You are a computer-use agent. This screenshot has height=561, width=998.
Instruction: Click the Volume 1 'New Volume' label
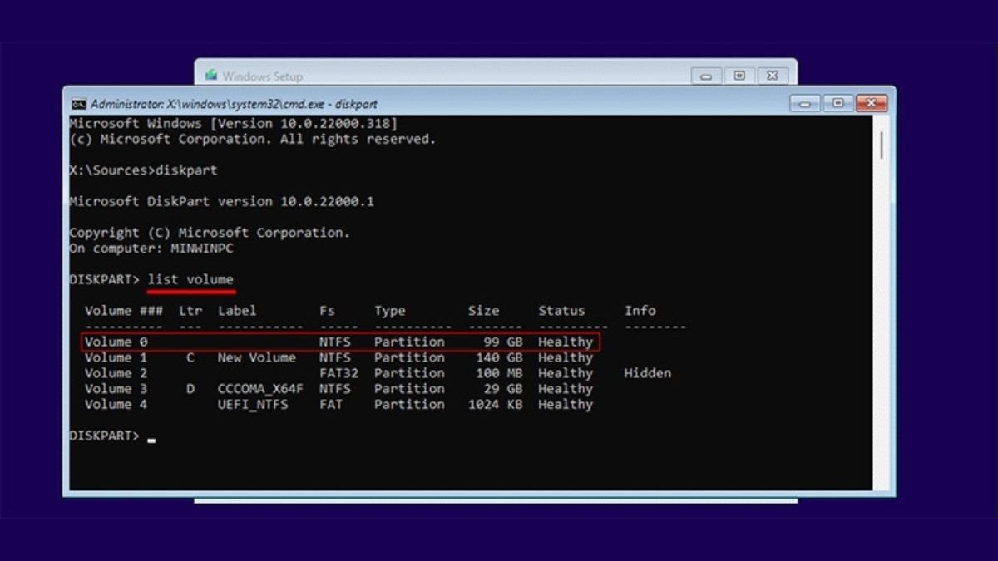[x=256, y=357]
